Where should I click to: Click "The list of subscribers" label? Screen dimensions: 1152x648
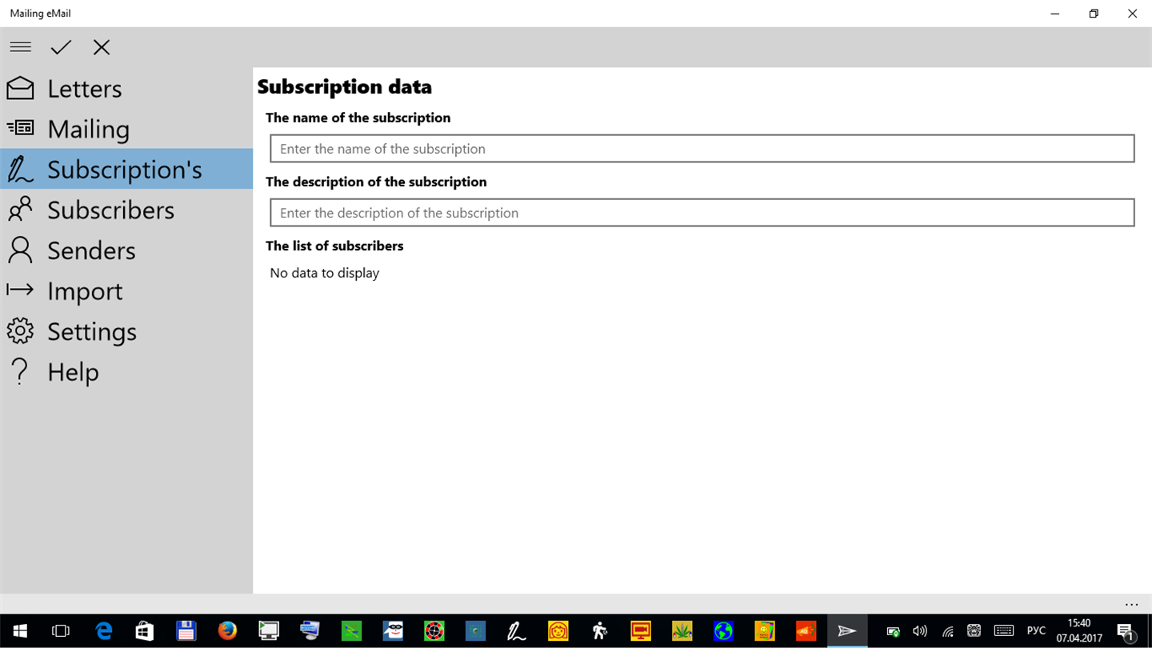pyautogui.click(x=334, y=246)
